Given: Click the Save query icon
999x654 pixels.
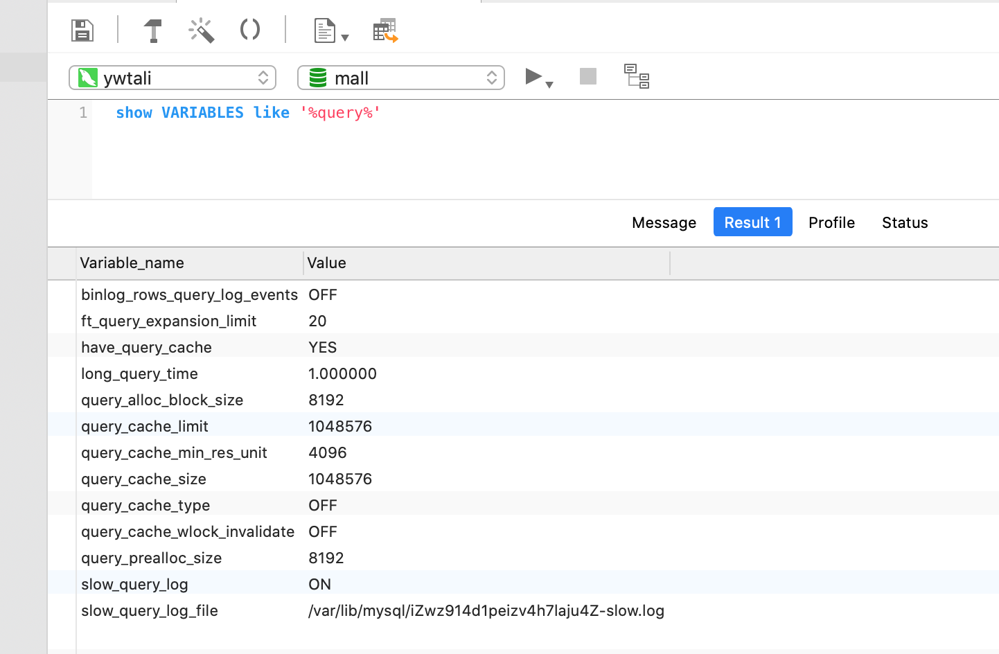Looking at the screenshot, I should point(82,30).
